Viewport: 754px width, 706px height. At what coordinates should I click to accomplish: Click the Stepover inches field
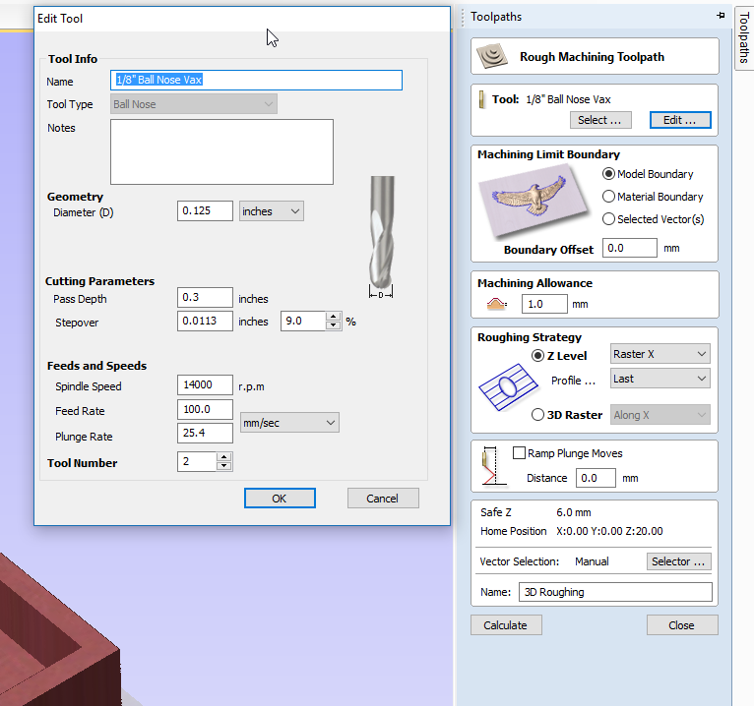pyautogui.click(x=205, y=321)
